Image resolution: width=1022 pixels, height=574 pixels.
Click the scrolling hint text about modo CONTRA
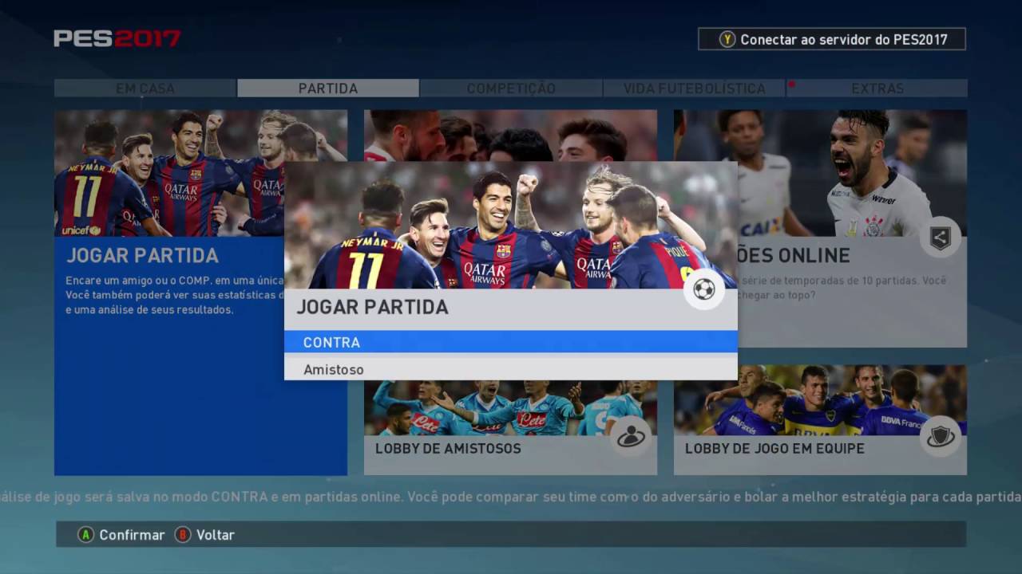click(x=511, y=497)
